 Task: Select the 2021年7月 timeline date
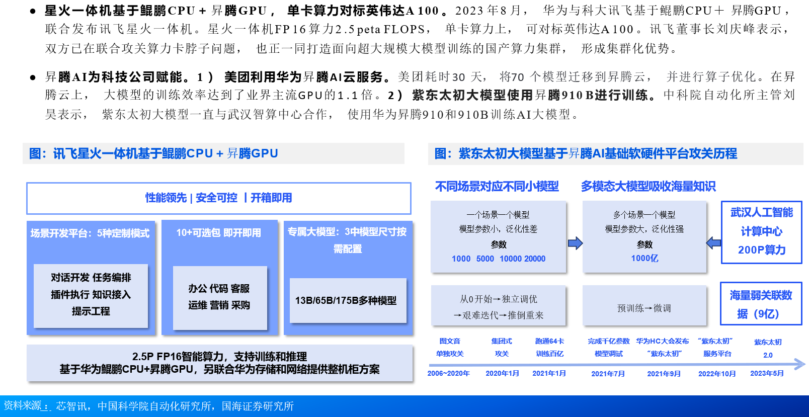[x=608, y=374]
